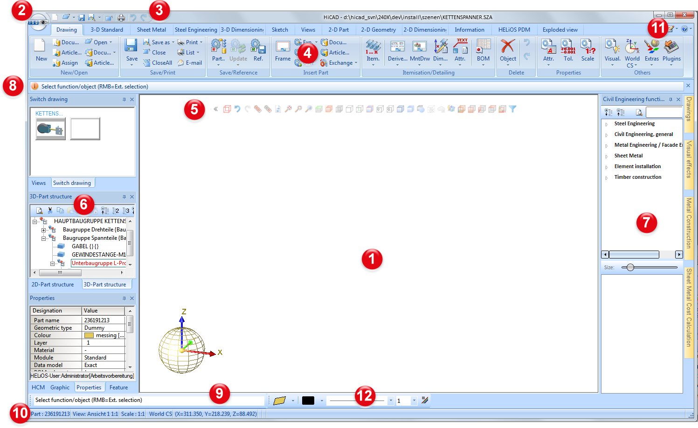This screenshot has height=428, width=698.
Task: Open the HELiOS PDM ribbon tab
Action: pyautogui.click(x=514, y=30)
